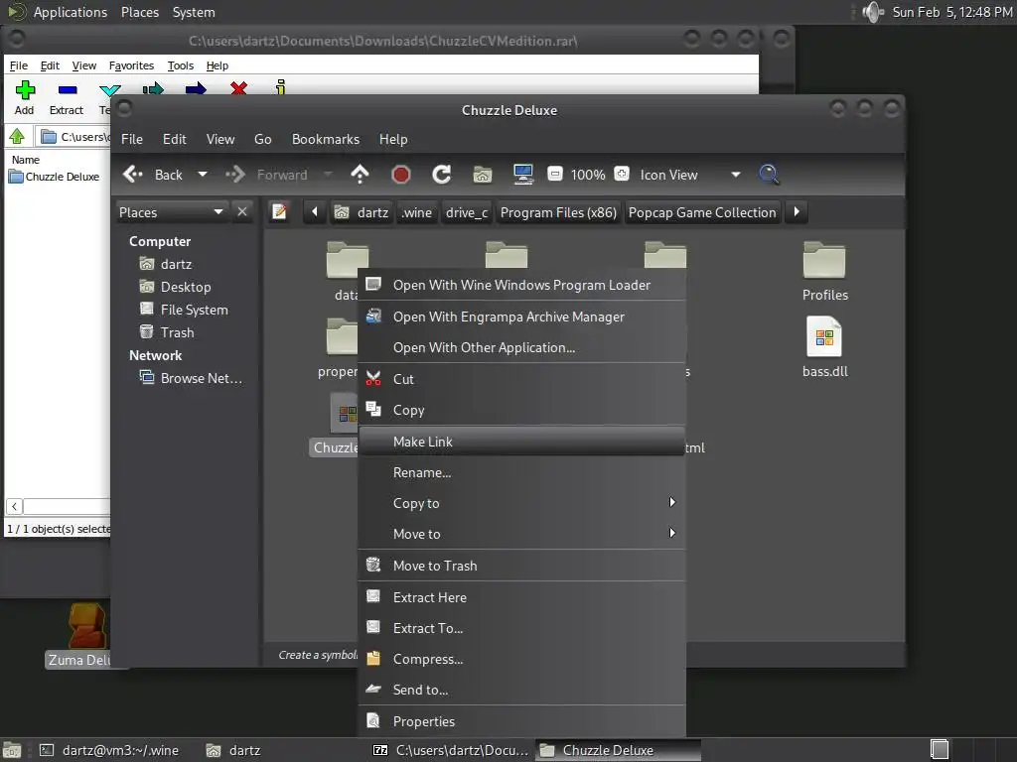1017x762 pixels.
Task: Choose Rename in the context menu
Action: (x=522, y=472)
